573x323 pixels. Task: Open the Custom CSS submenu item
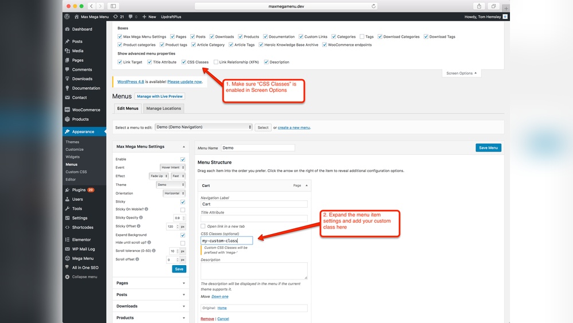(x=76, y=172)
